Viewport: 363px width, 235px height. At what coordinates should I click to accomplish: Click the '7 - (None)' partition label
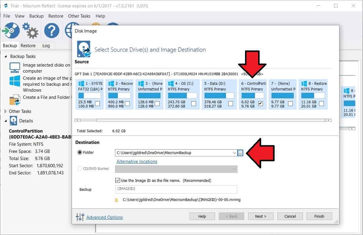pyautogui.click(x=280, y=83)
